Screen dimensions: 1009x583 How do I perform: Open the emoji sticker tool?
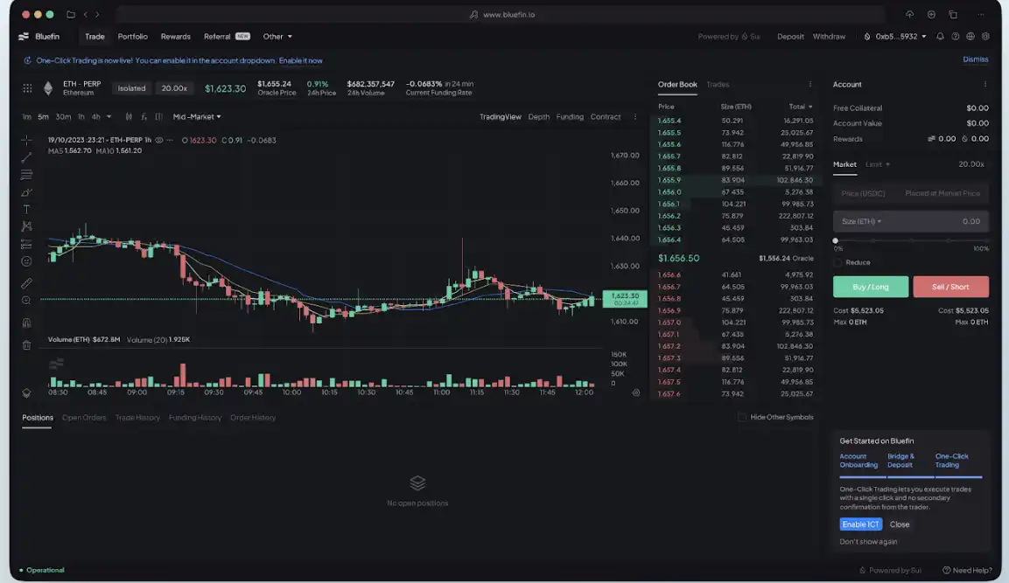coord(26,261)
